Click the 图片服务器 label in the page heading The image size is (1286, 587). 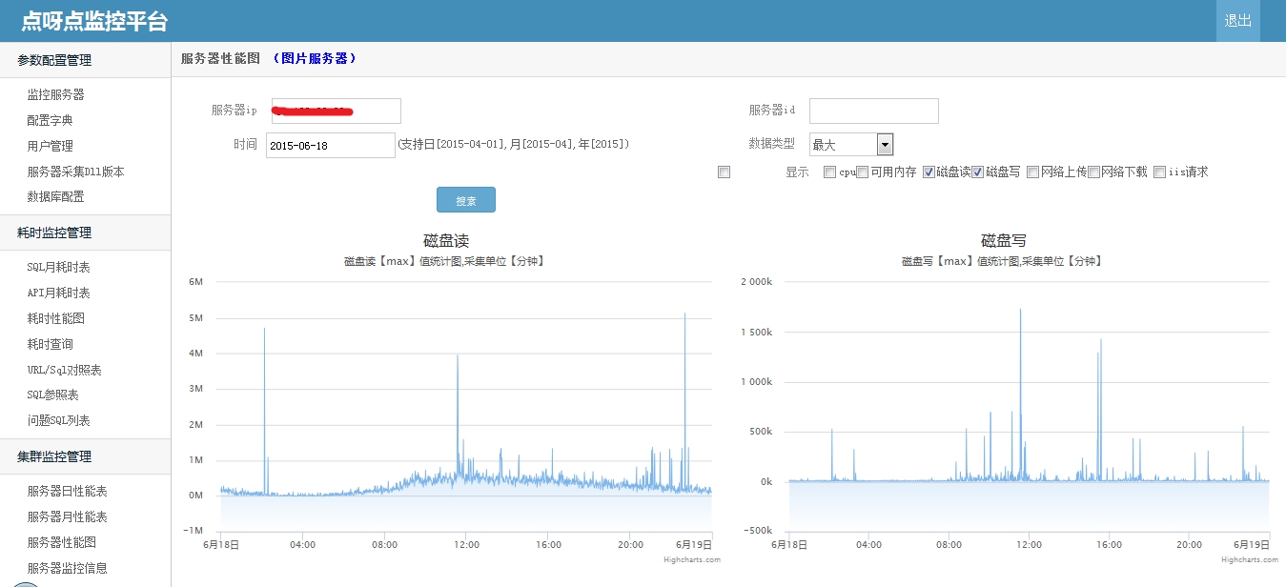(x=314, y=58)
